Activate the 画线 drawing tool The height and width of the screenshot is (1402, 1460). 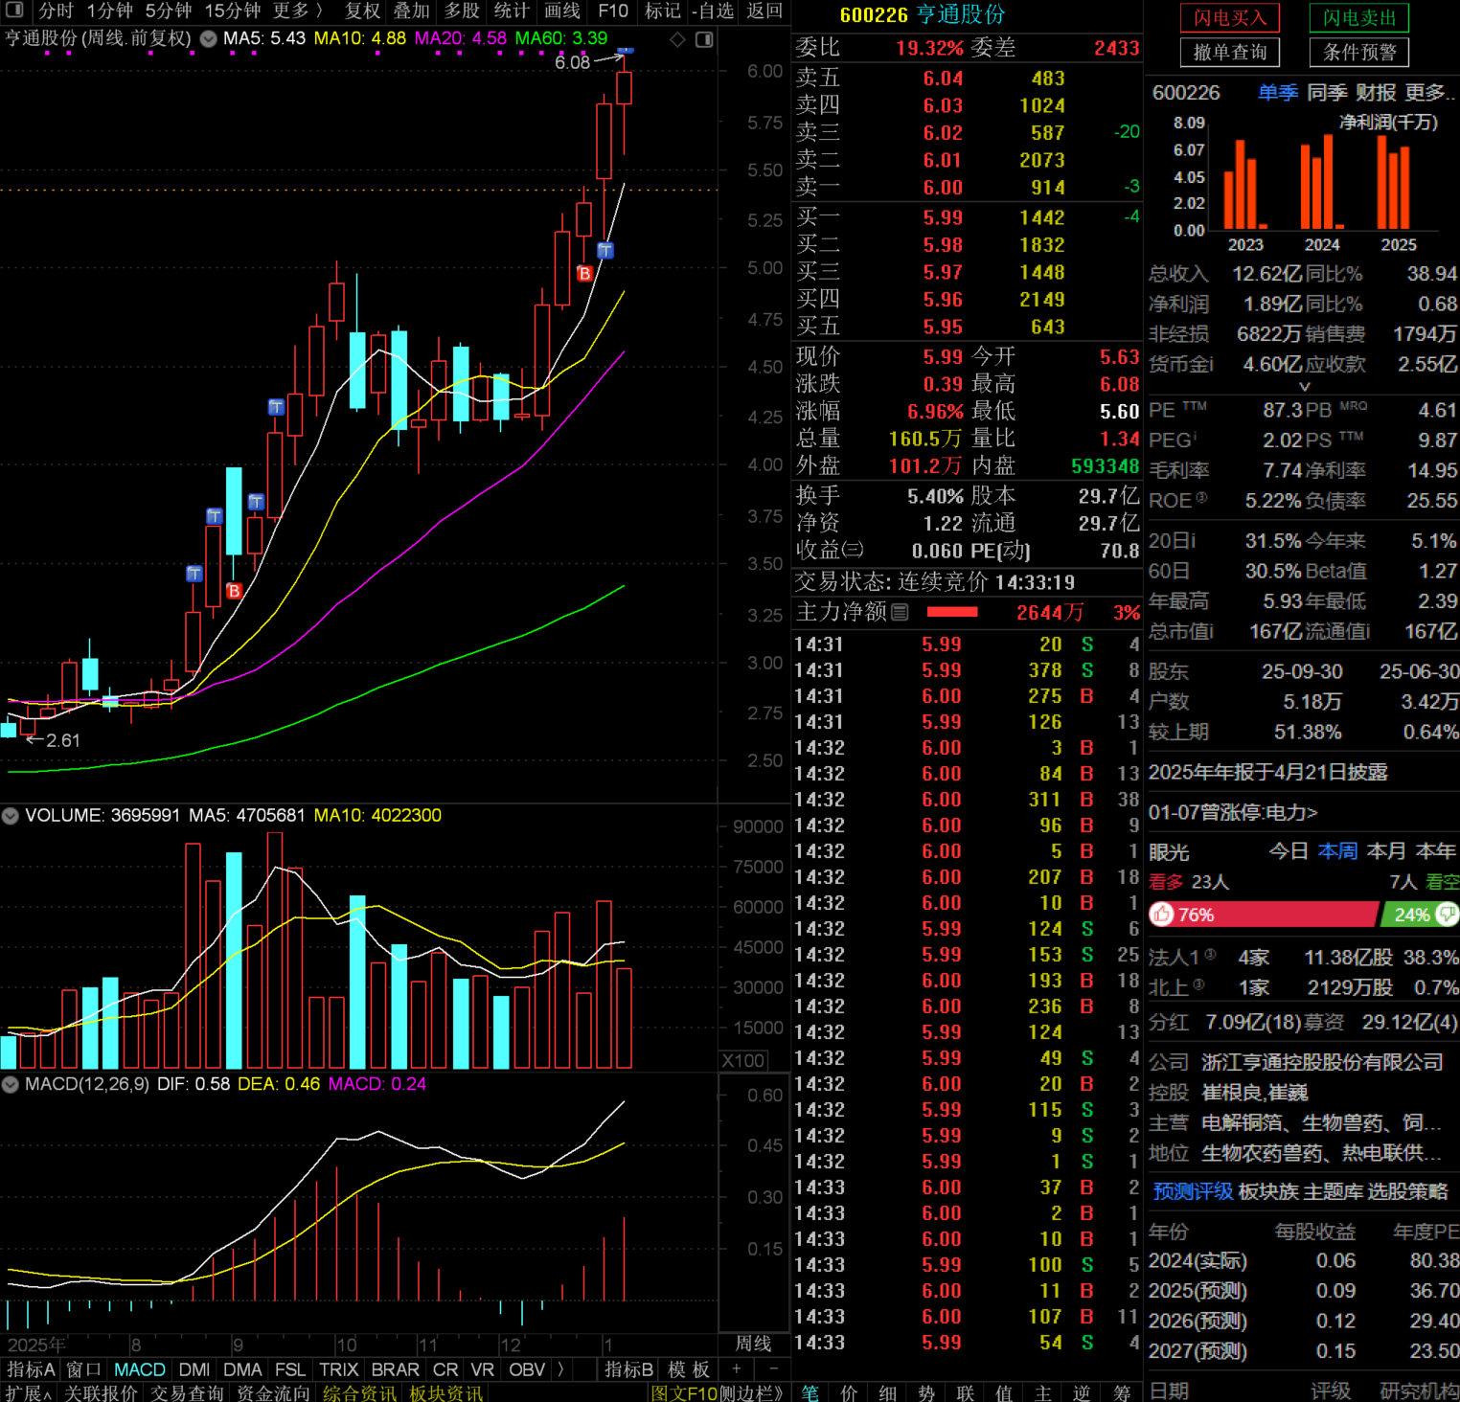coord(562,11)
